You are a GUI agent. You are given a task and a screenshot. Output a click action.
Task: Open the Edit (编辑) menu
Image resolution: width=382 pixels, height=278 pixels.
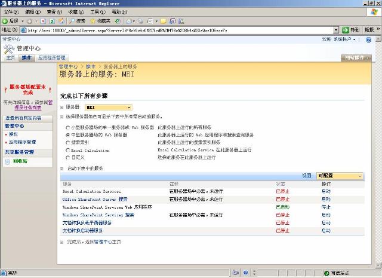33,12
